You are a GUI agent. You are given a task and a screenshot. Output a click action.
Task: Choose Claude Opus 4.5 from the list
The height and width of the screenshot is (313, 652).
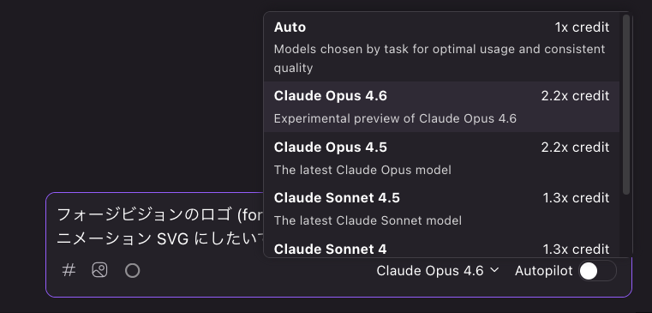(x=441, y=158)
